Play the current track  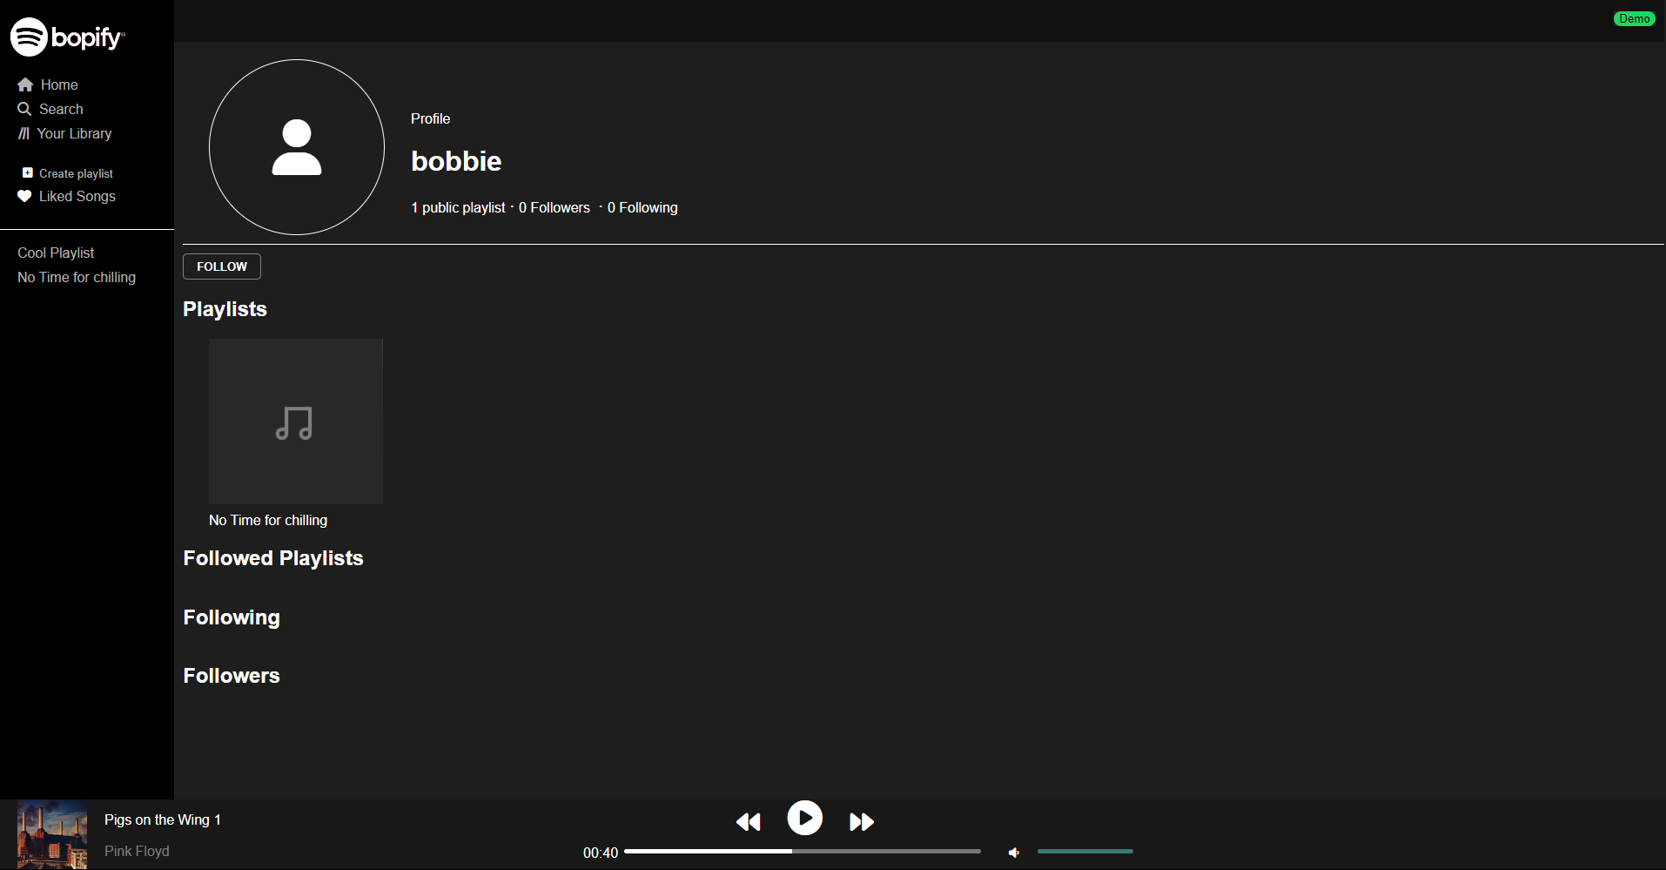(805, 818)
